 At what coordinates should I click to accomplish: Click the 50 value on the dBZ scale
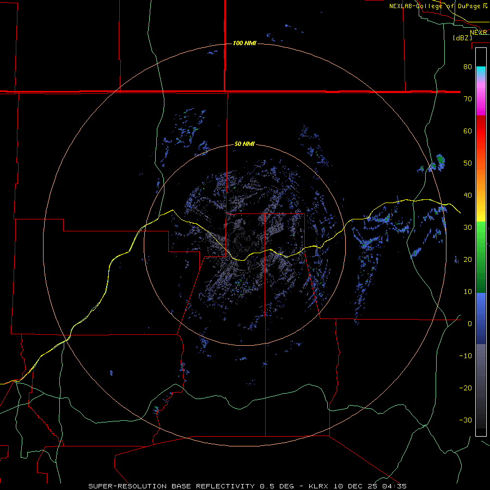pyautogui.click(x=468, y=163)
